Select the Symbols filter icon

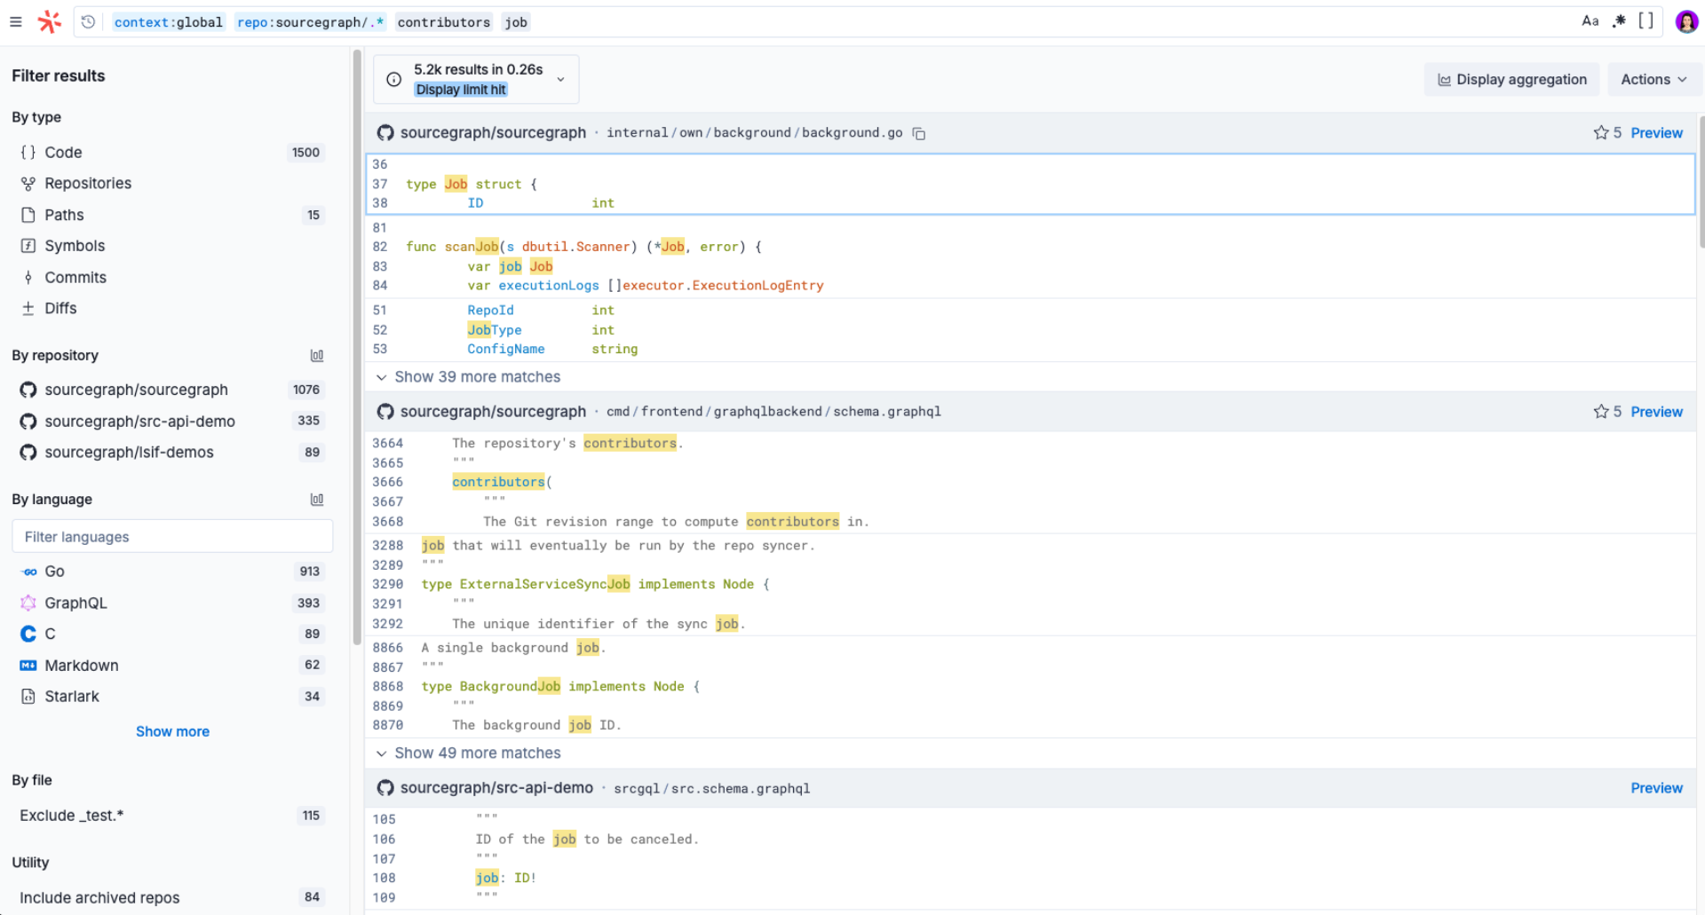[x=28, y=246]
